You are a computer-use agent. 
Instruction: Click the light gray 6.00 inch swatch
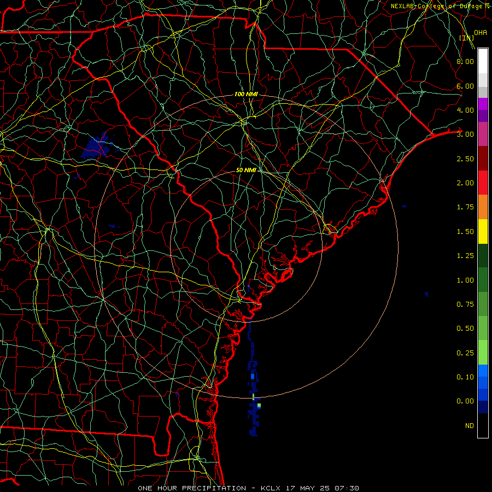click(x=483, y=80)
